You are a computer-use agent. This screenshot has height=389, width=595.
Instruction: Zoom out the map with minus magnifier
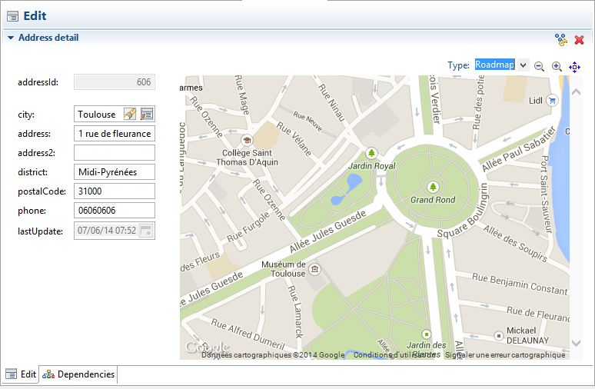[x=539, y=66]
